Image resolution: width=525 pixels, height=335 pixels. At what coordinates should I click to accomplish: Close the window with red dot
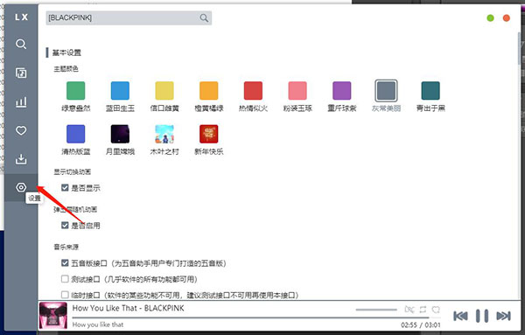pos(507,18)
